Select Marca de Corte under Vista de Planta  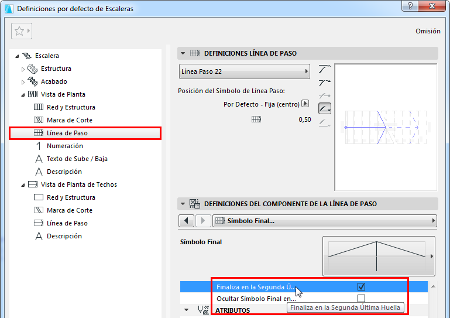[x=70, y=120]
